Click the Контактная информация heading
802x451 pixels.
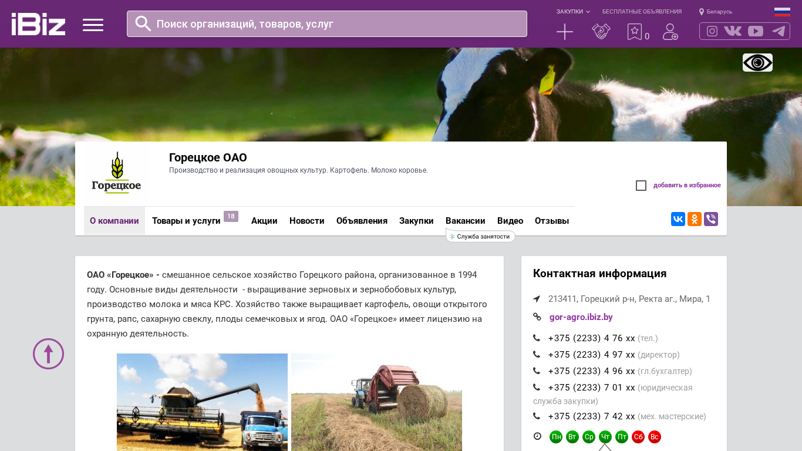click(x=600, y=274)
